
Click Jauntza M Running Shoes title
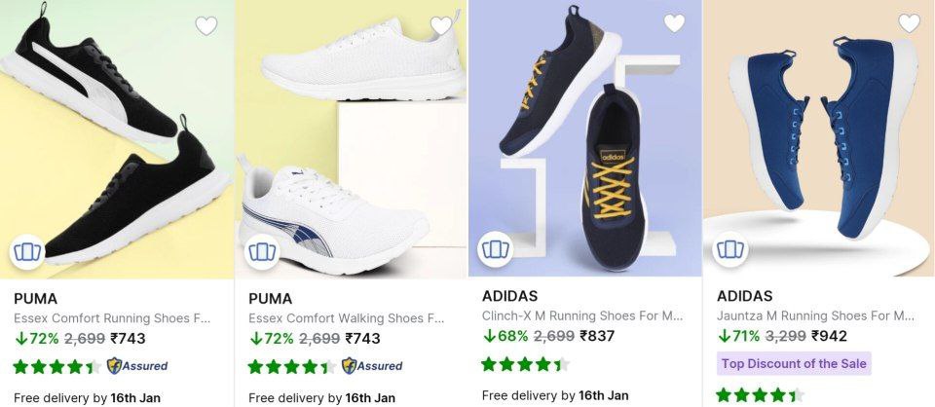coord(816,315)
